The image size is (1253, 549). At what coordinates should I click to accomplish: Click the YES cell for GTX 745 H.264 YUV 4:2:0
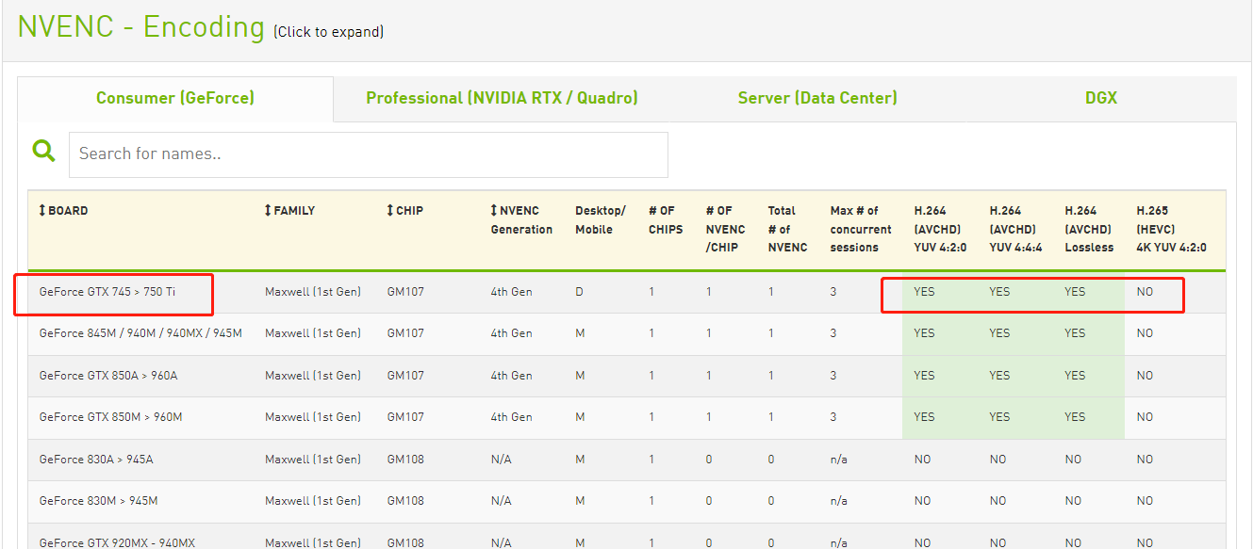pyautogui.click(x=924, y=292)
